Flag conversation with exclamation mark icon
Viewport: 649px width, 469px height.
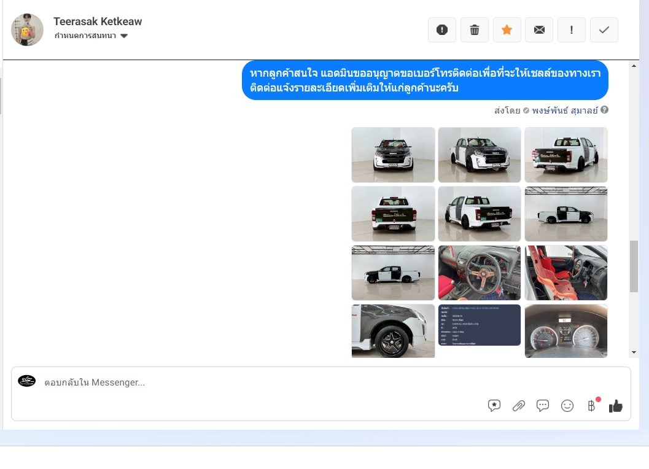tap(571, 30)
